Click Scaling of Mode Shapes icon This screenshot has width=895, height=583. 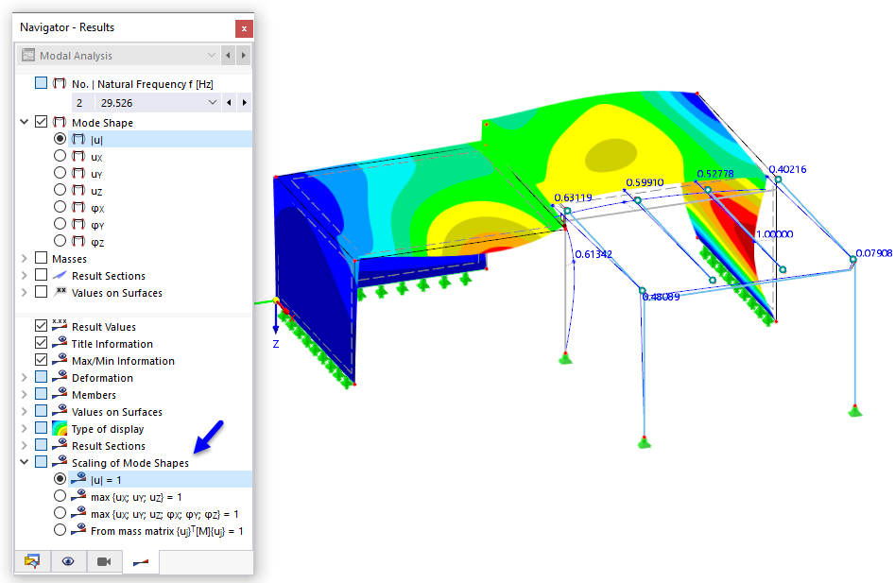[x=60, y=461]
